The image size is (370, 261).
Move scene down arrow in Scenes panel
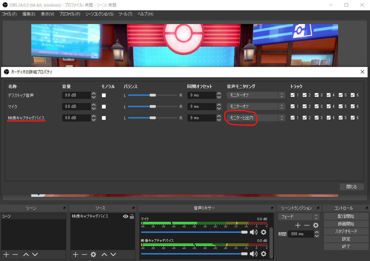(x=35, y=254)
